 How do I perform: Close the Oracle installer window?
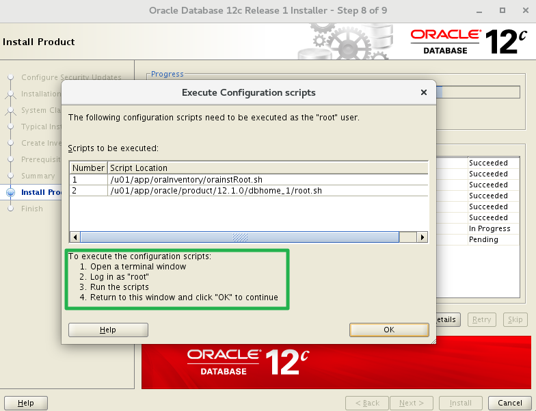pos(526,10)
